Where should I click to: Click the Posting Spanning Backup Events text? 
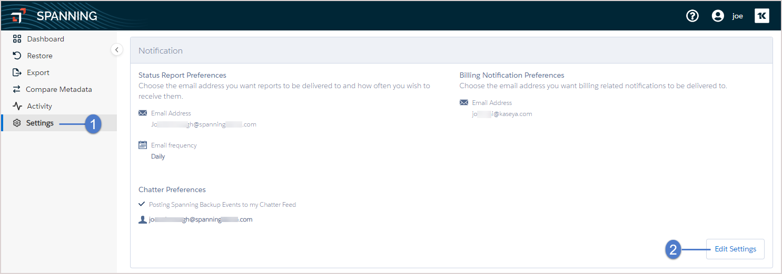[x=222, y=204]
